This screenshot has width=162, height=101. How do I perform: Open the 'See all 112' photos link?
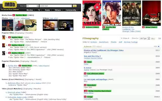click(14, 18)
